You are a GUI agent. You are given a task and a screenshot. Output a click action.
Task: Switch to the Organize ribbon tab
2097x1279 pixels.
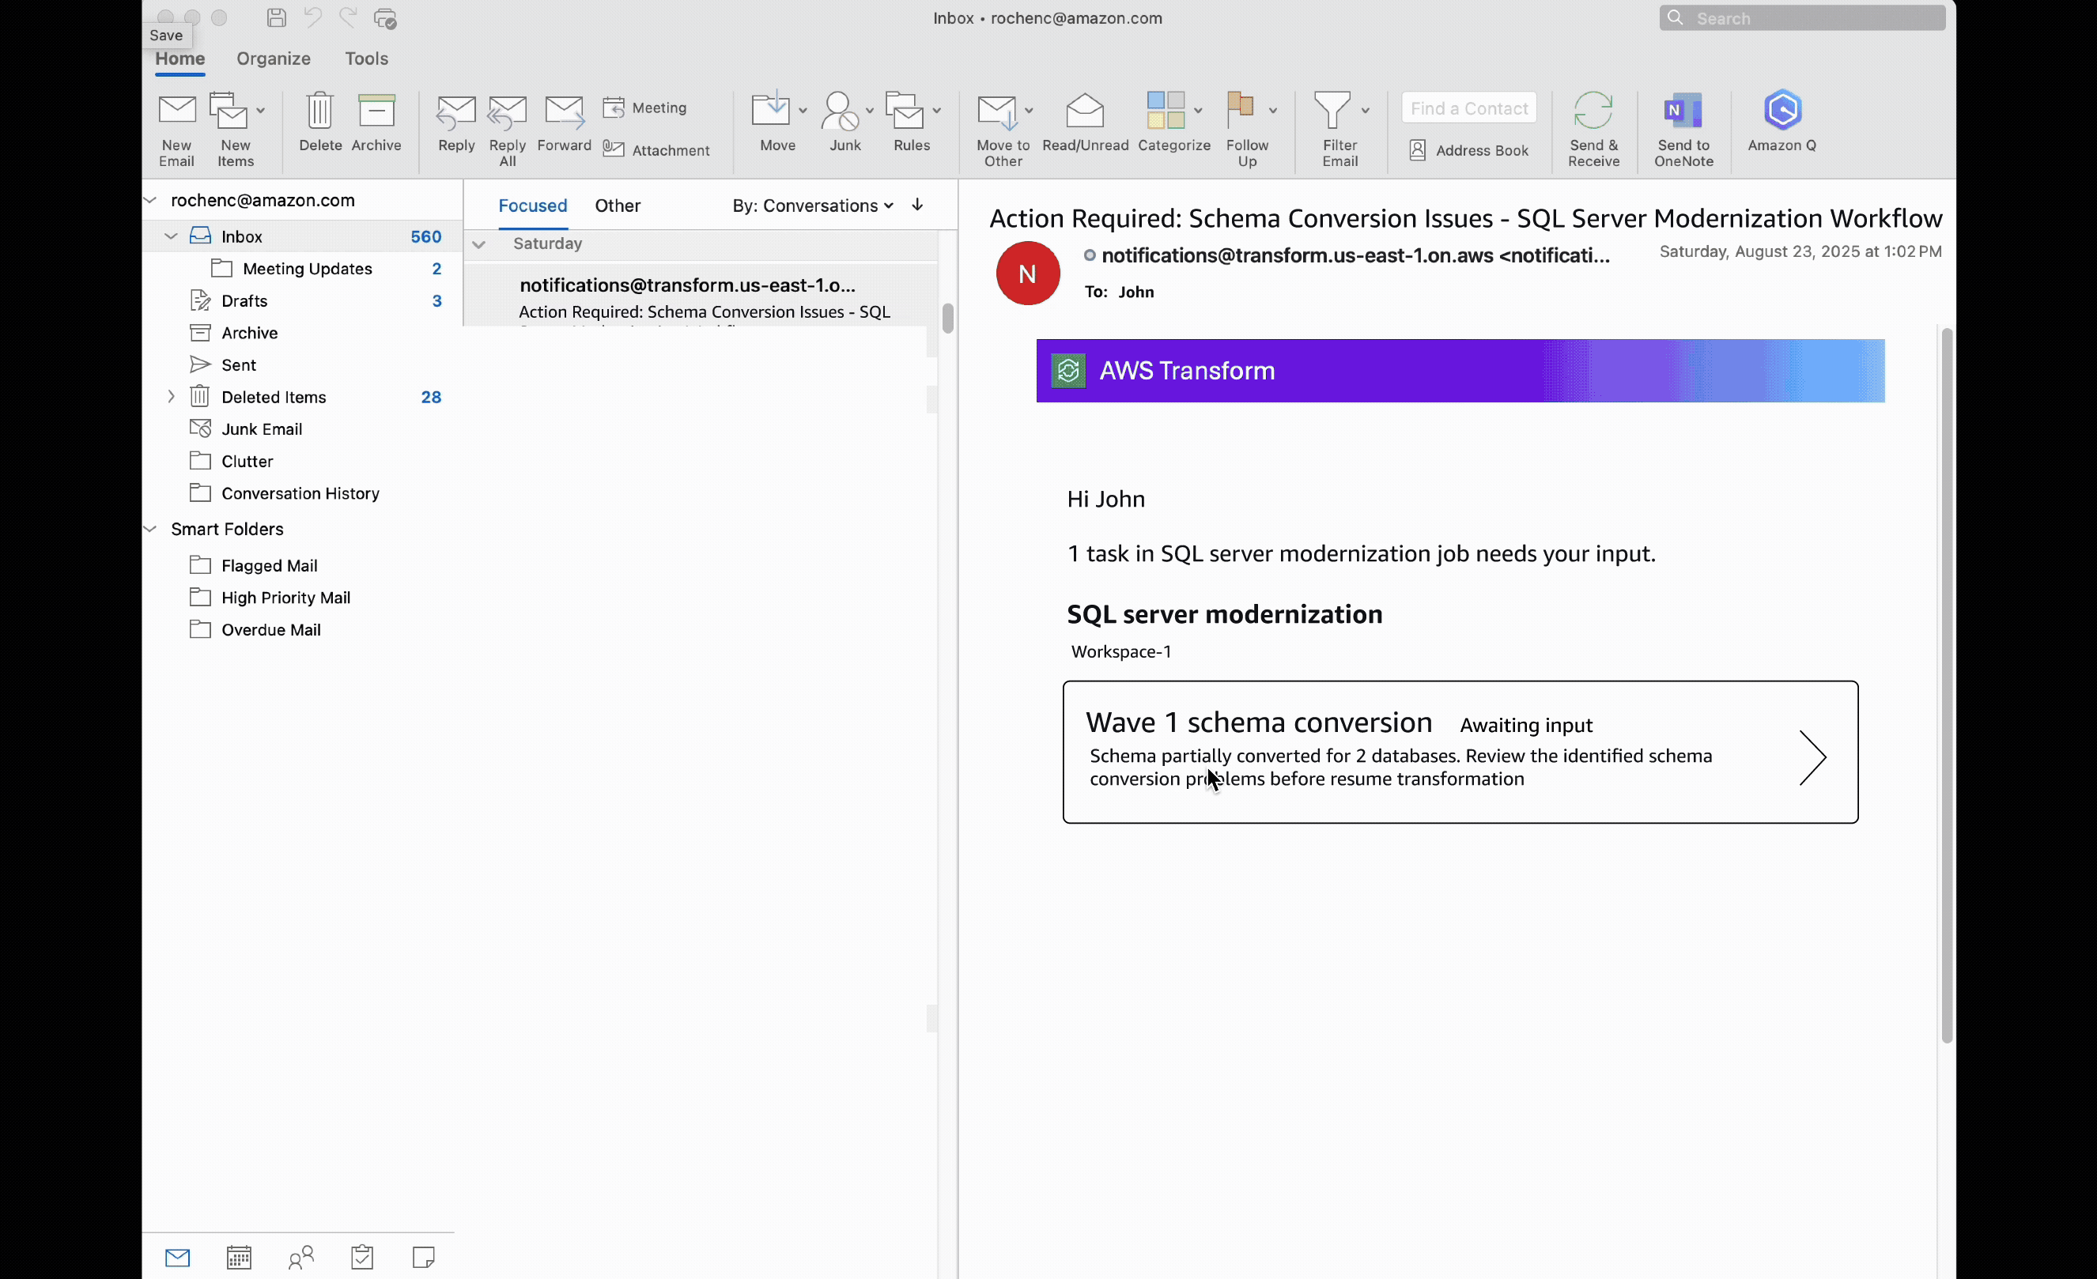coord(273,58)
